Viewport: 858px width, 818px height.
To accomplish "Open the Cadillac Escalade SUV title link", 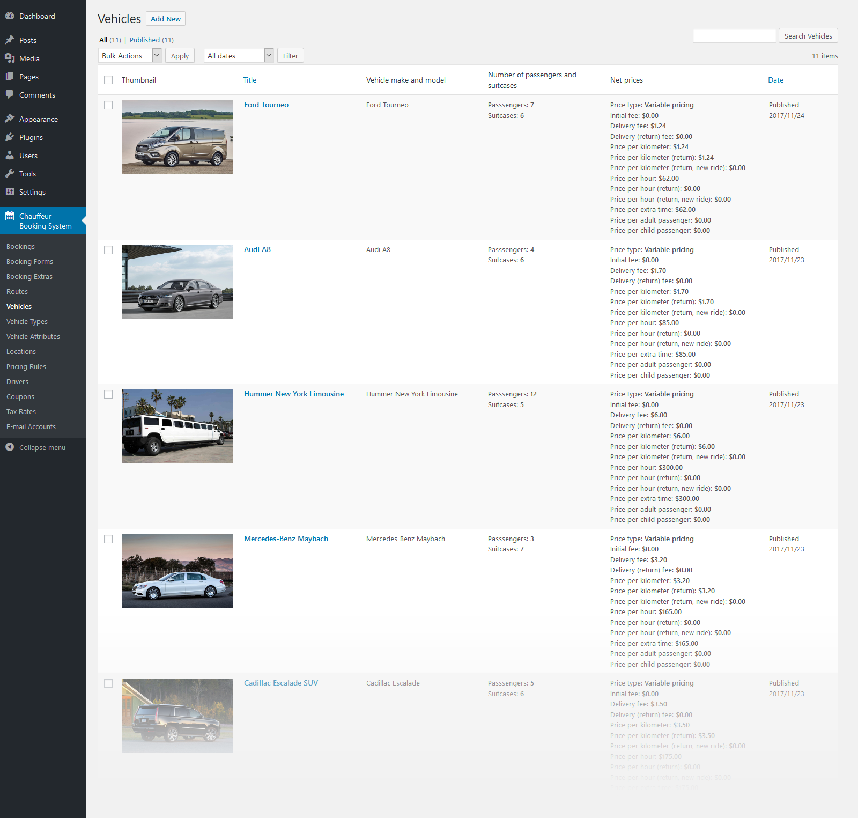I will click(x=281, y=683).
